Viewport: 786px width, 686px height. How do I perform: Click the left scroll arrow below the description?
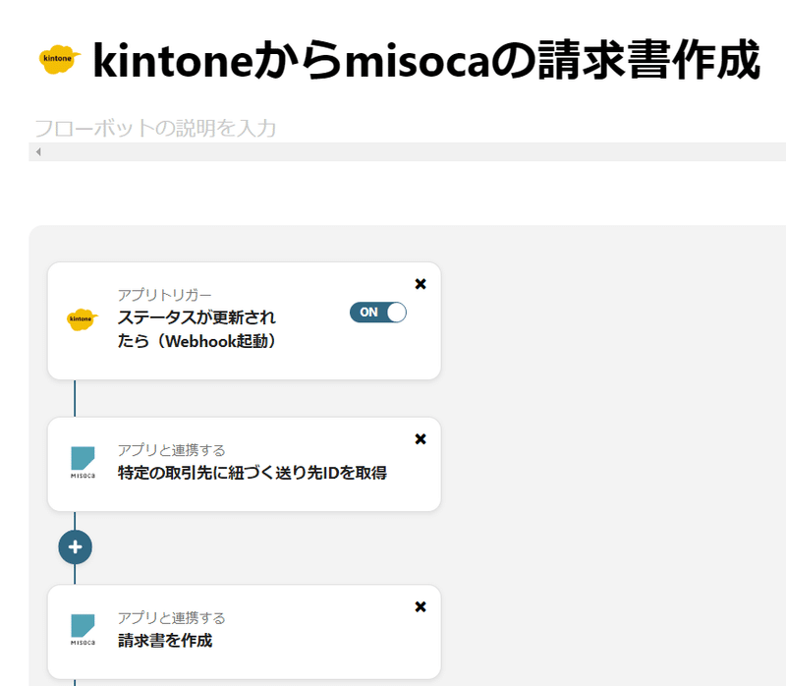pyautogui.click(x=37, y=152)
